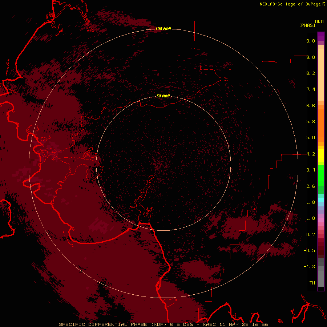The image size is (327, 327).
Task: Click the Specific Differential Phase KABC caption
Action: pyautogui.click(x=163, y=324)
